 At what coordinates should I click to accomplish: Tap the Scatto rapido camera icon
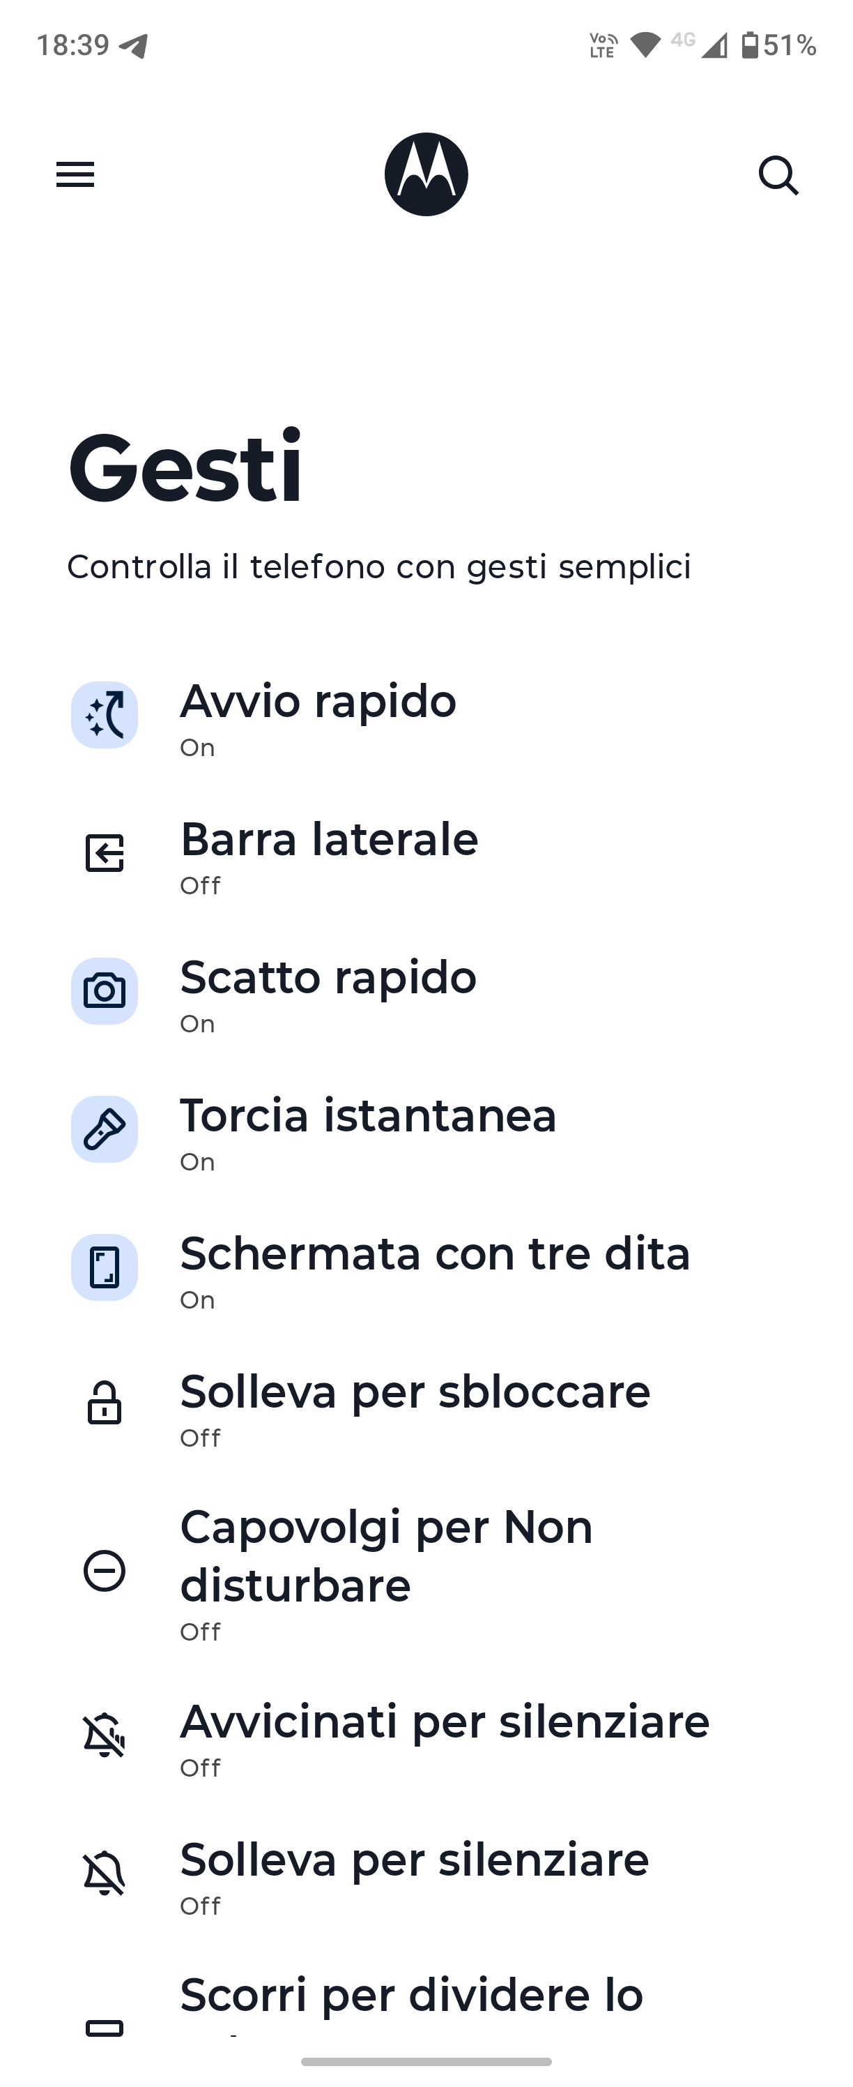[105, 991]
